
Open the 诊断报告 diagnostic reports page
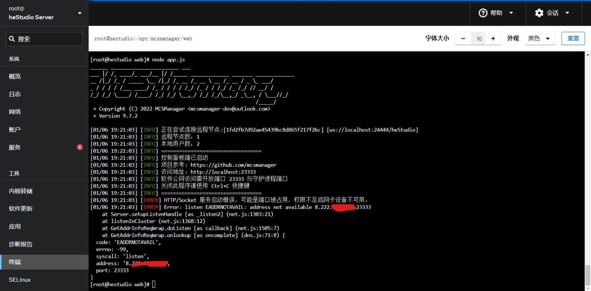21,244
